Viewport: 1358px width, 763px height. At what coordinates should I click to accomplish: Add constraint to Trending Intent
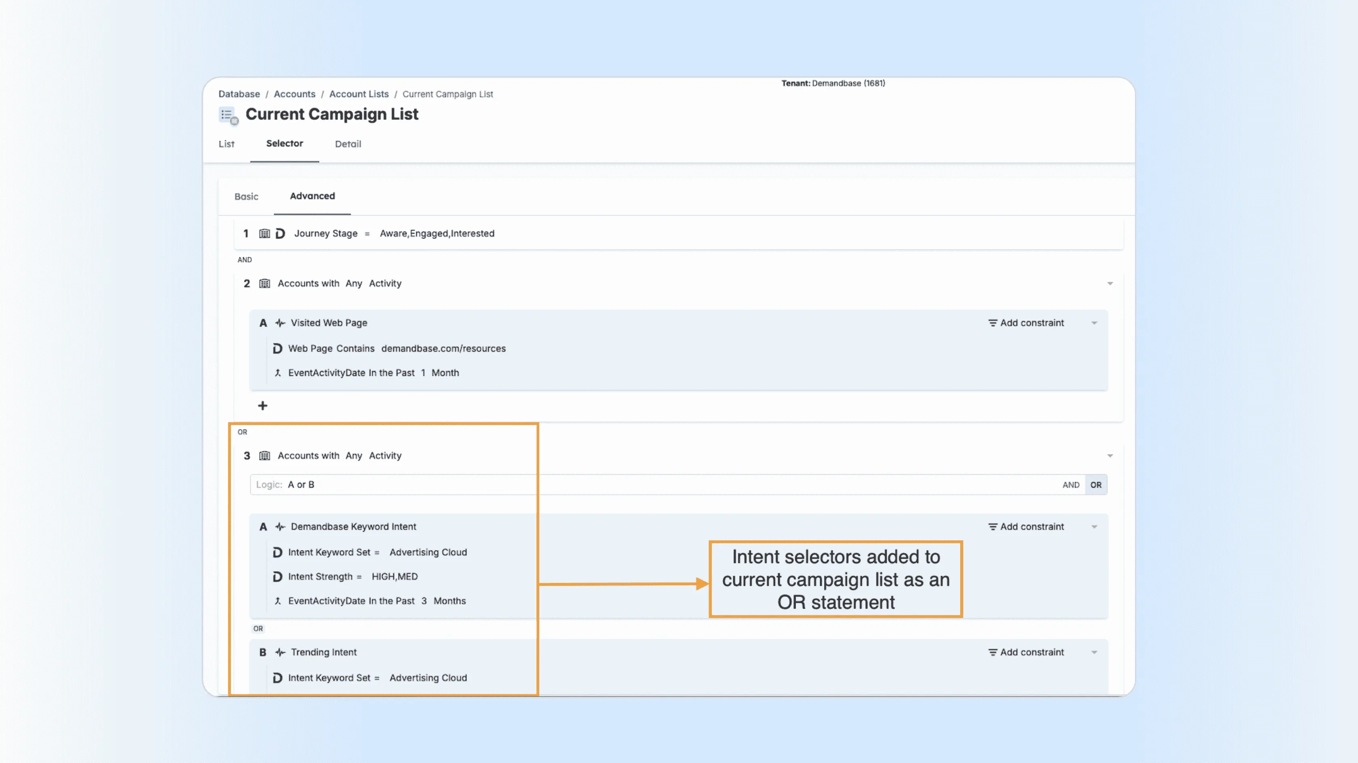(x=1026, y=652)
